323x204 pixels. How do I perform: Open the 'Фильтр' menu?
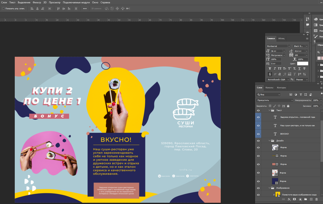coord(37,2)
